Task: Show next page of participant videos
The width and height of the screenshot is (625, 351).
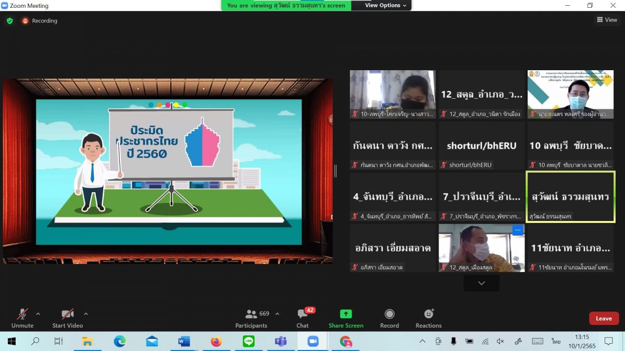Action: point(481,283)
